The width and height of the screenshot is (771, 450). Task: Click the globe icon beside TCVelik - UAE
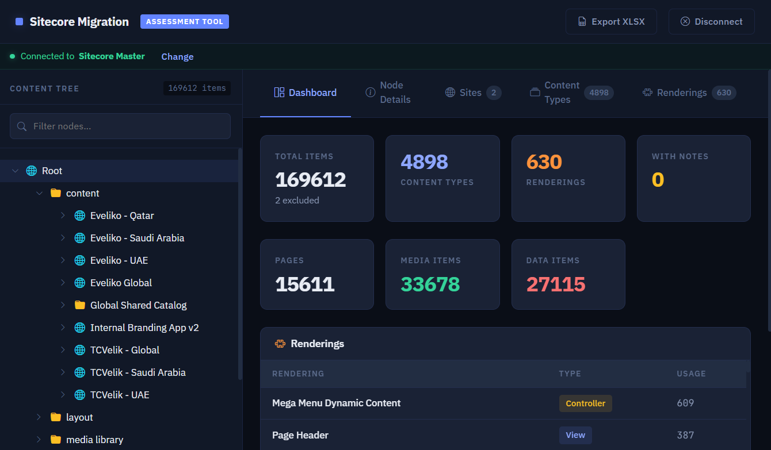80,395
